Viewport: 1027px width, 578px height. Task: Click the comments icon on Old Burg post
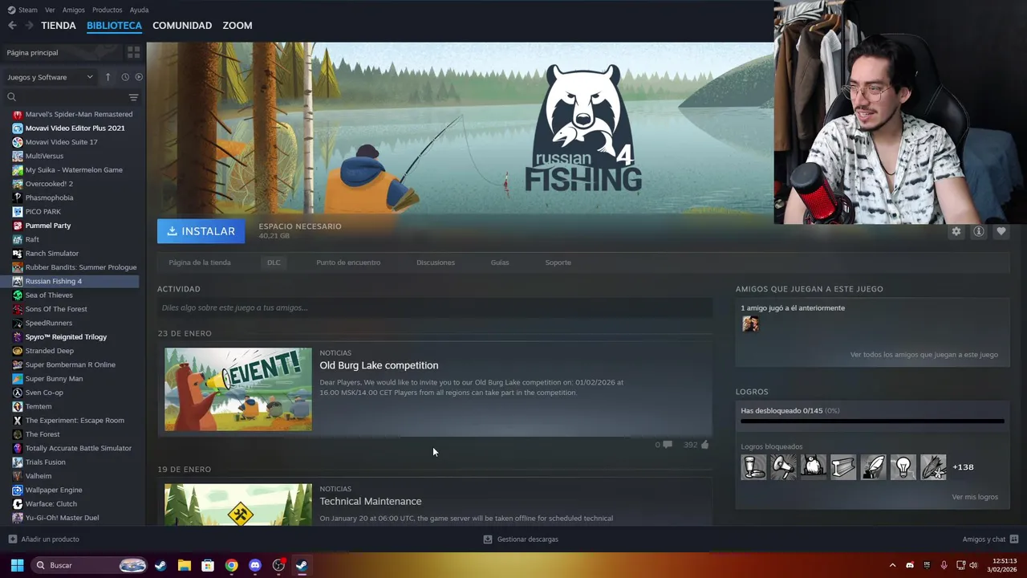668,444
